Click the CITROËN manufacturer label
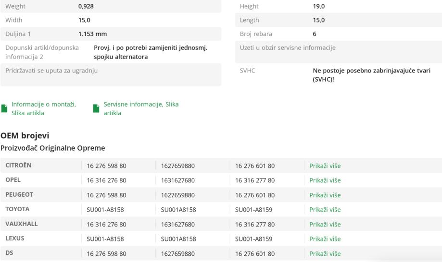The width and height of the screenshot is (442, 262). [19, 166]
